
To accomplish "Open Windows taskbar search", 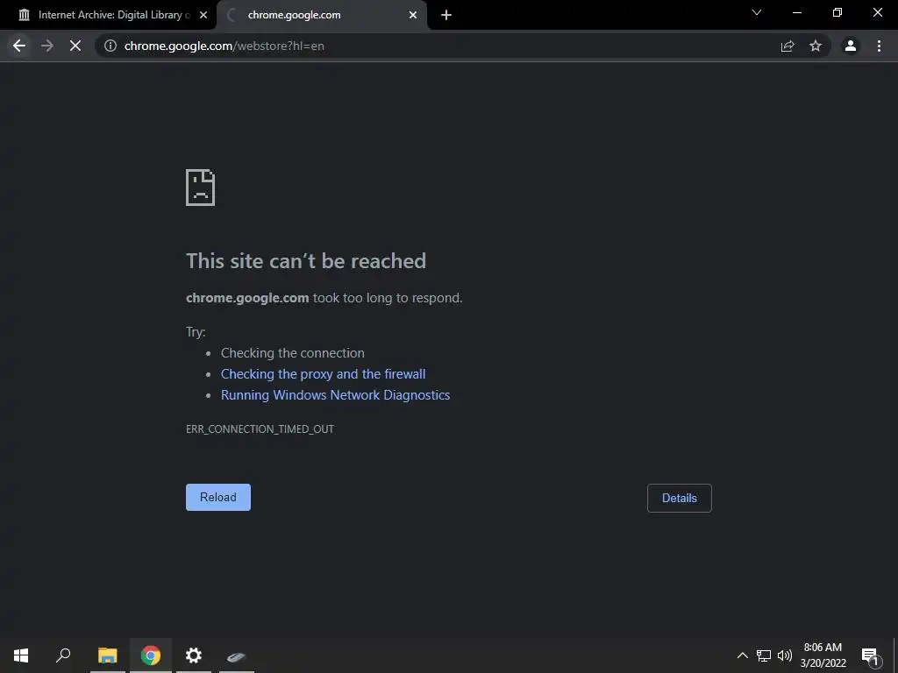I will (63, 655).
